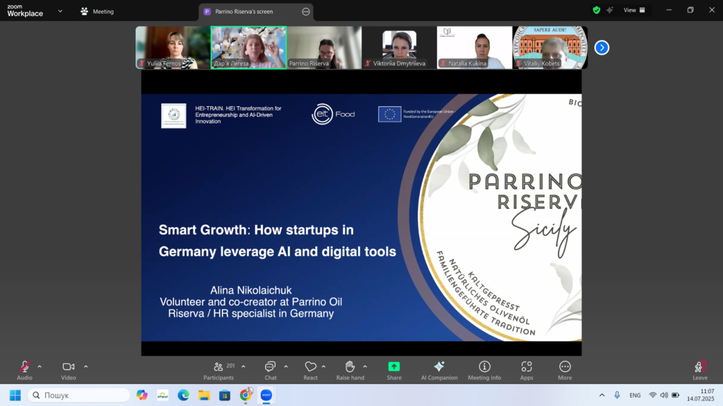Open Microsoft Edge from the taskbar
The image size is (723, 406).
[183, 395]
